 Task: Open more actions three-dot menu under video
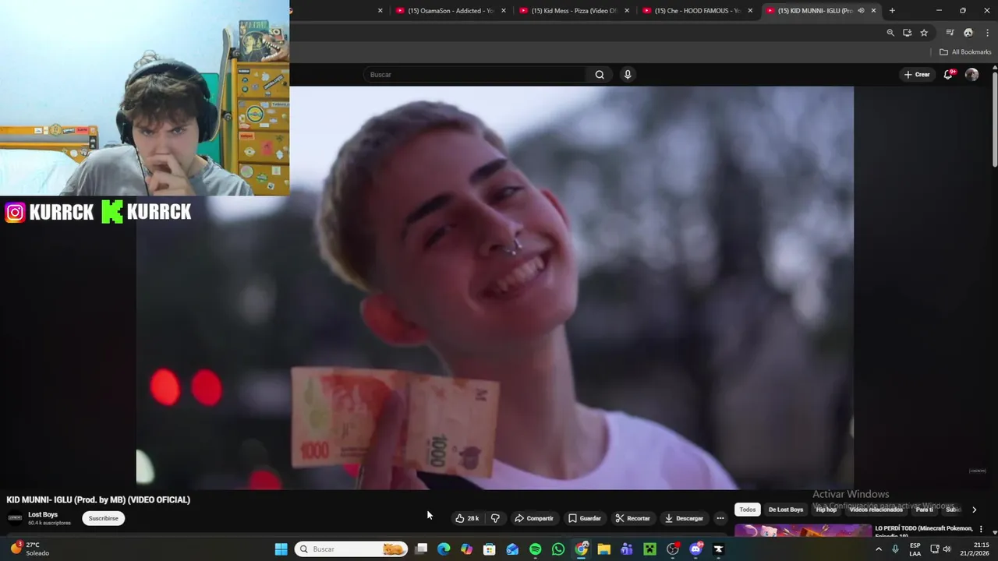click(x=720, y=518)
